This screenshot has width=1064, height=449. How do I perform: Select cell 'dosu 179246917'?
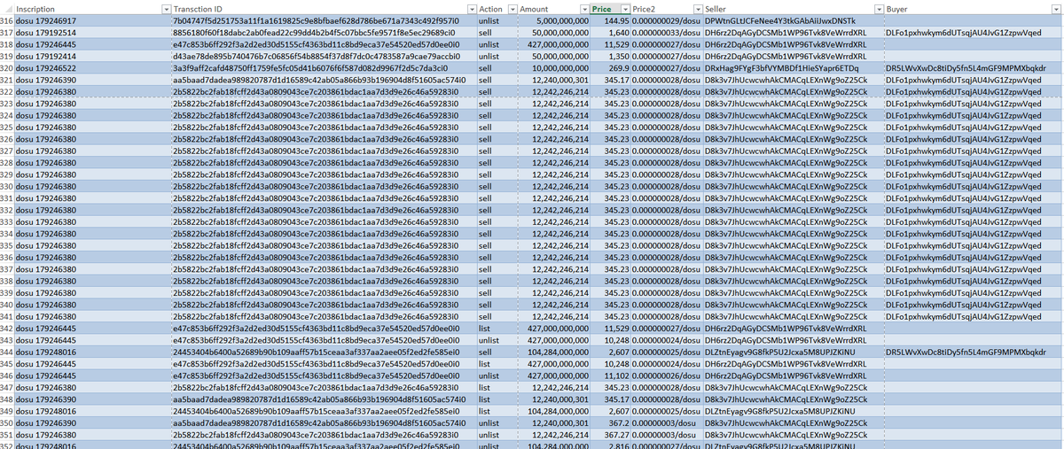93,19
